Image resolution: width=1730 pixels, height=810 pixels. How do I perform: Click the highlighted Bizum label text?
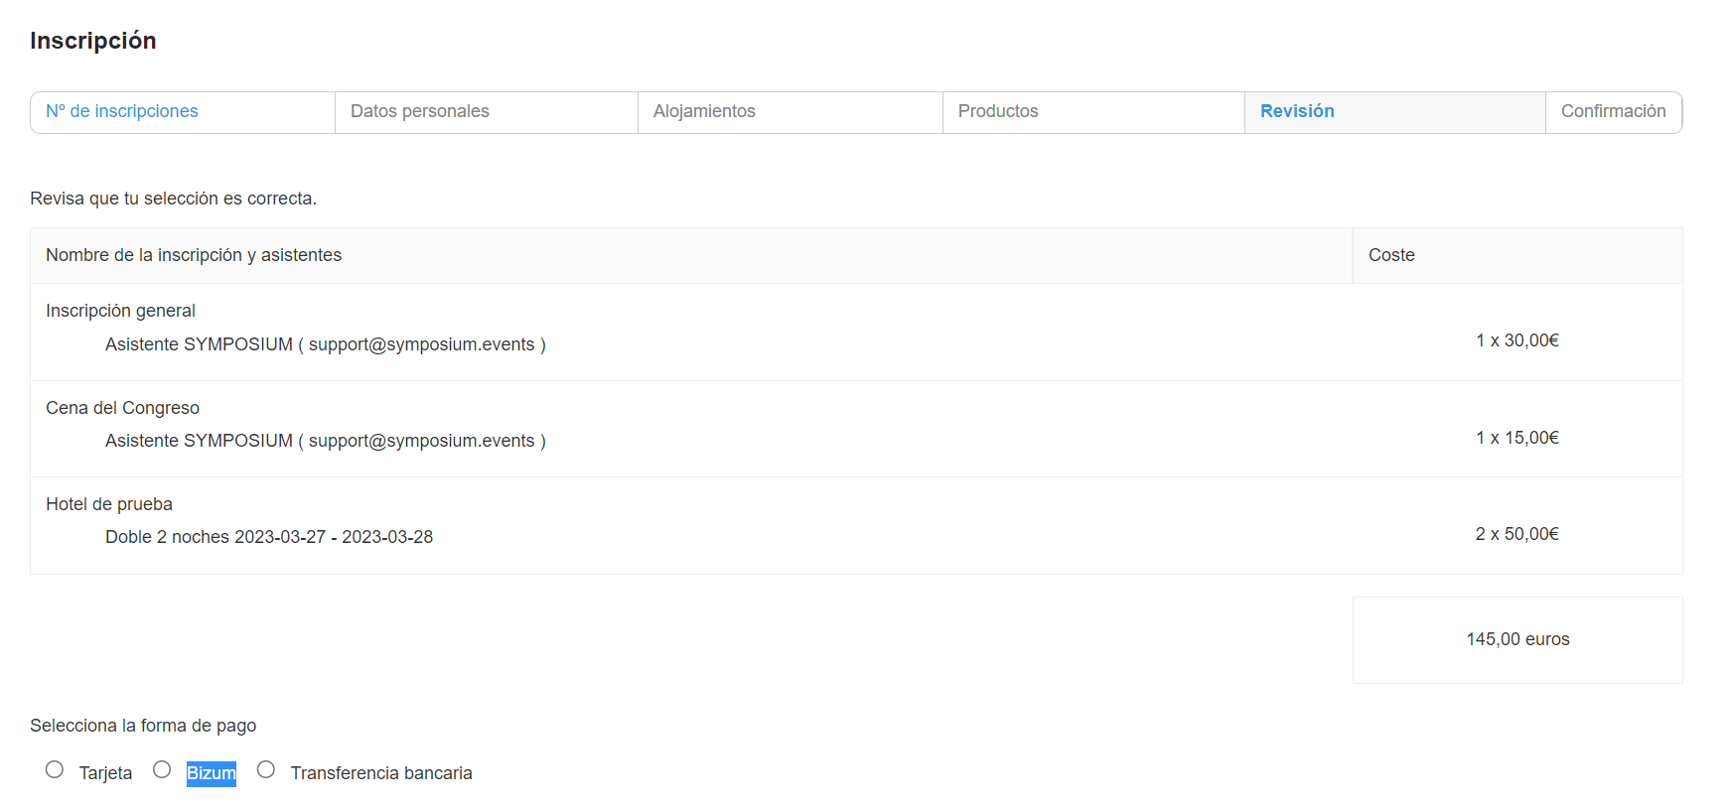[212, 773]
